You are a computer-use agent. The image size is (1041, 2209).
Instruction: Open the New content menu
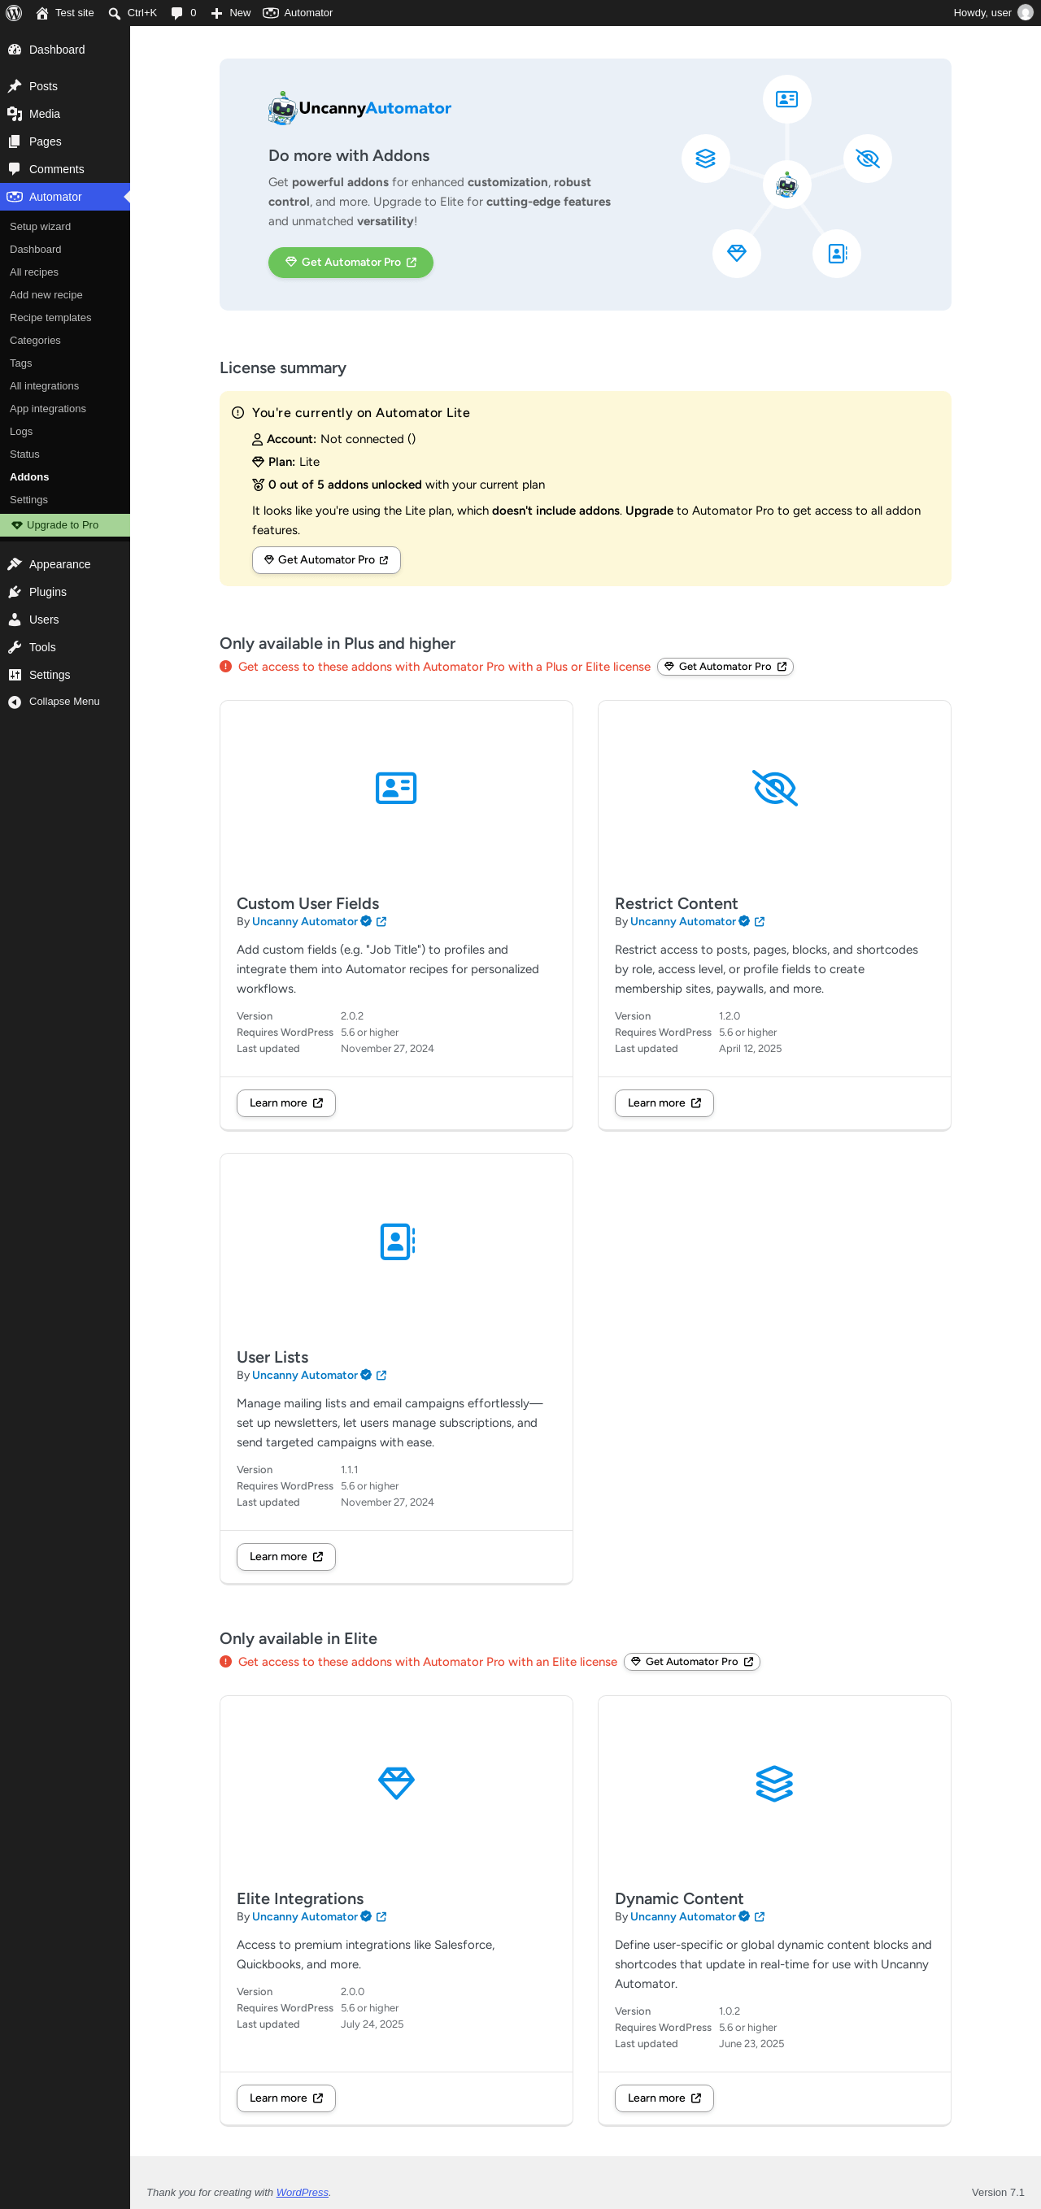point(231,13)
